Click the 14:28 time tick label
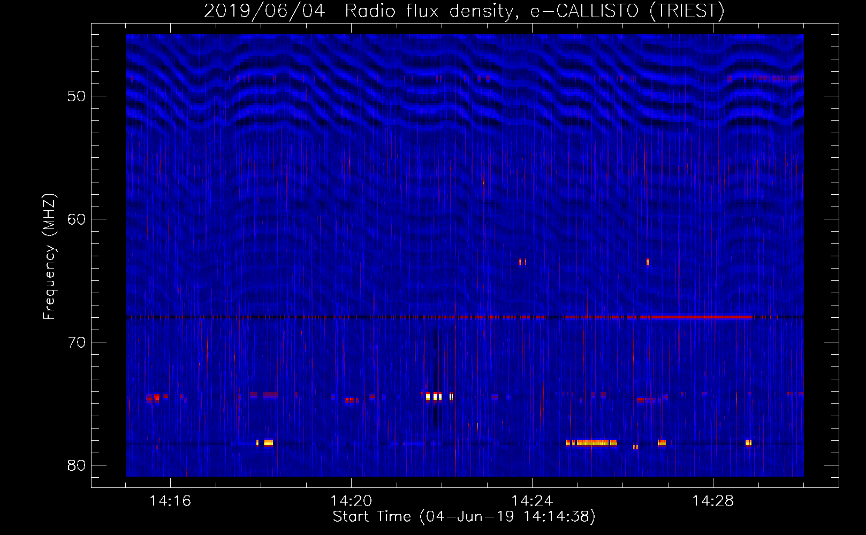866x535 pixels. (713, 501)
